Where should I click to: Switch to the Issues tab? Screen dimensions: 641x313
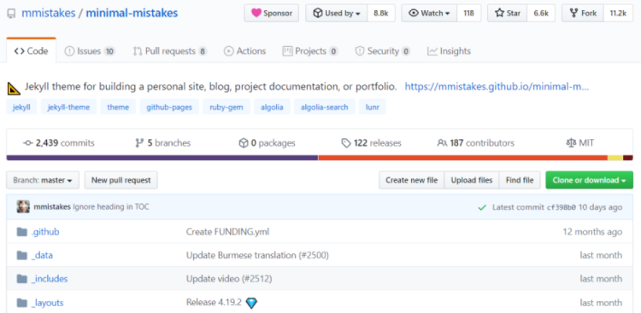(90, 51)
